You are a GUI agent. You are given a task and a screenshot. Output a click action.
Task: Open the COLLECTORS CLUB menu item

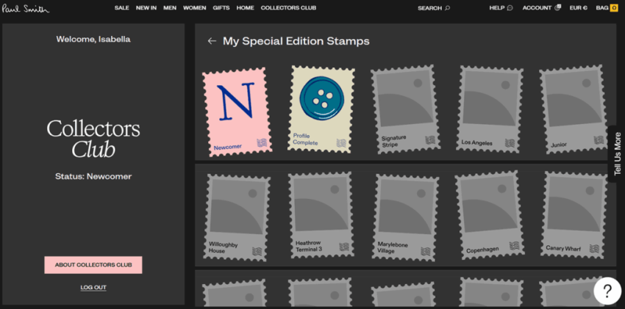click(288, 8)
